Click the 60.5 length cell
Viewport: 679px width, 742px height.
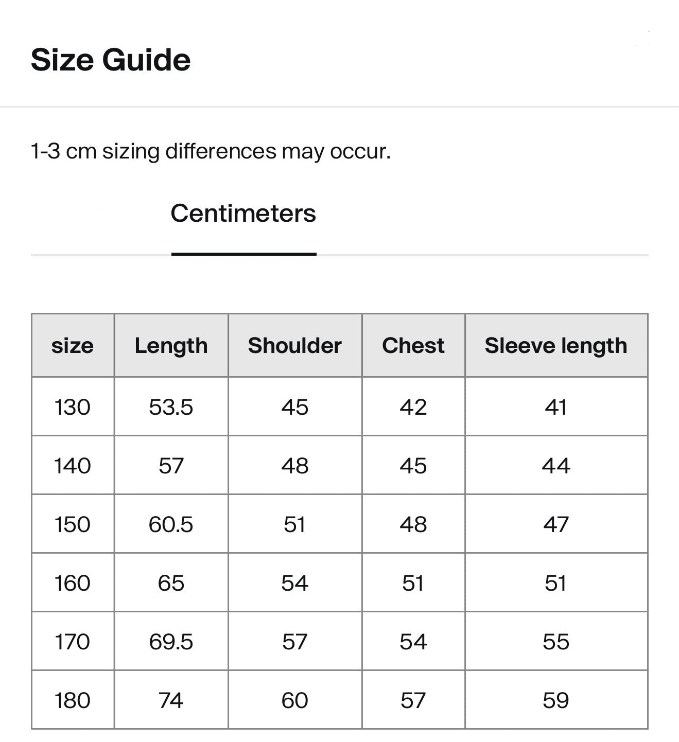[x=171, y=524]
